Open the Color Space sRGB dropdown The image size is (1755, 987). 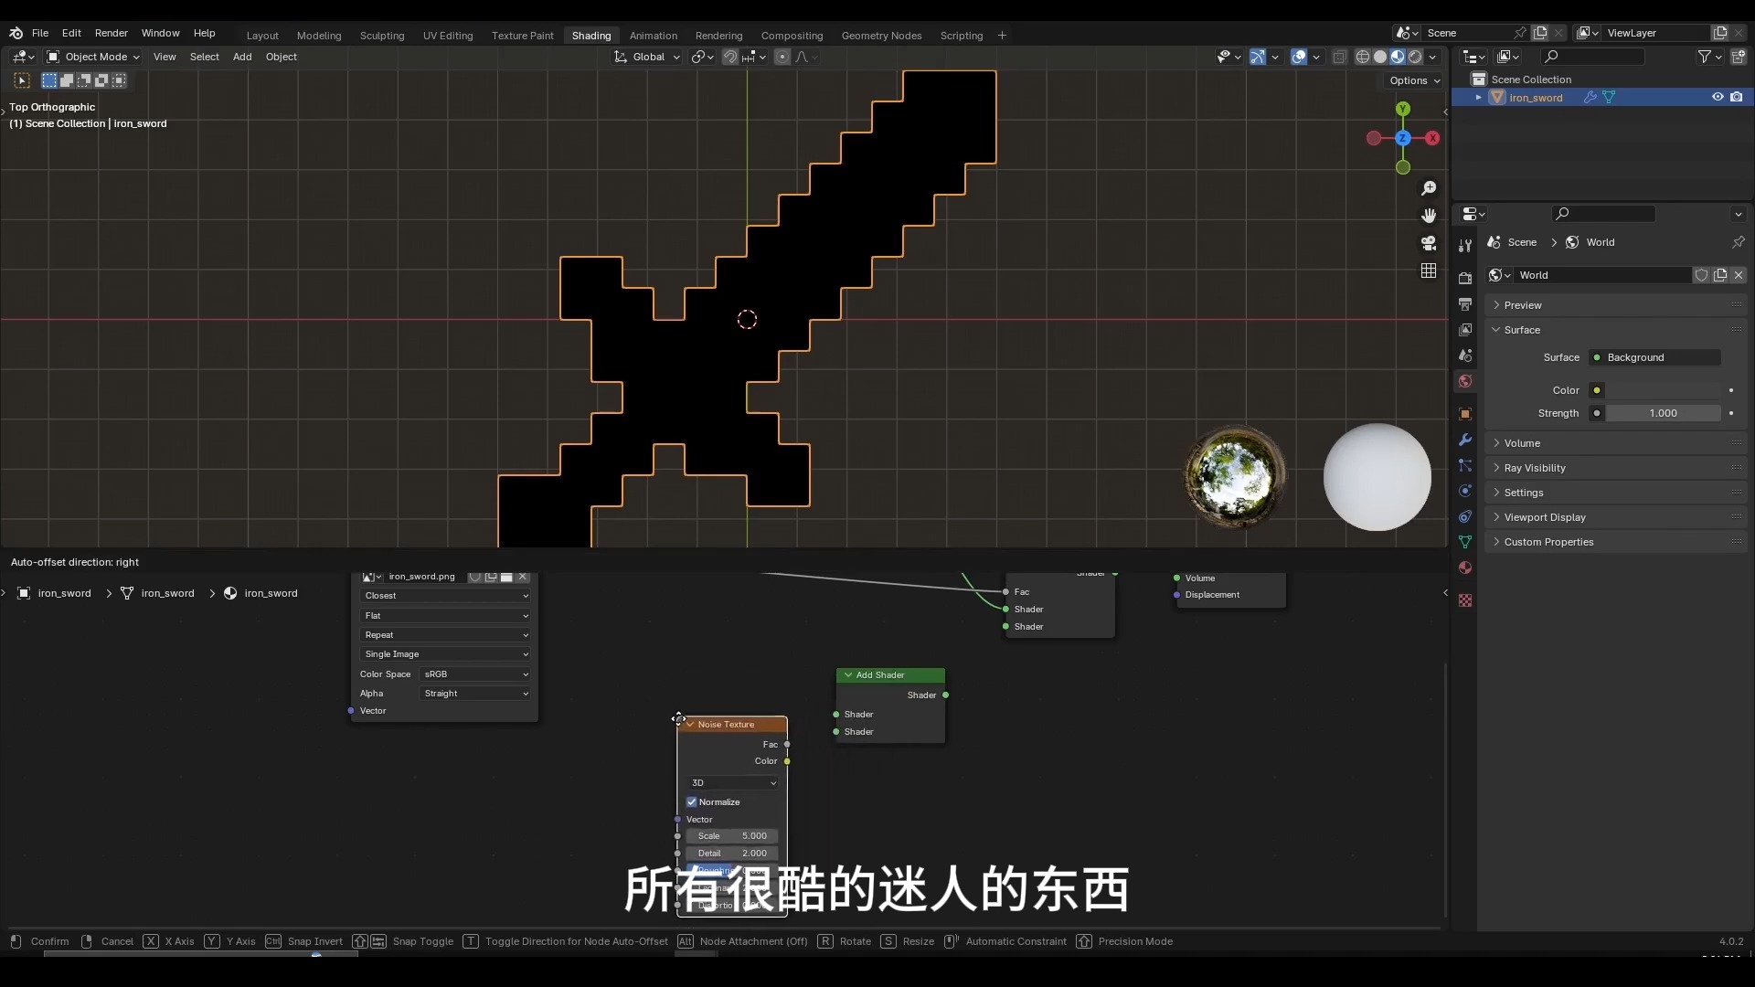click(x=475, y=674)
